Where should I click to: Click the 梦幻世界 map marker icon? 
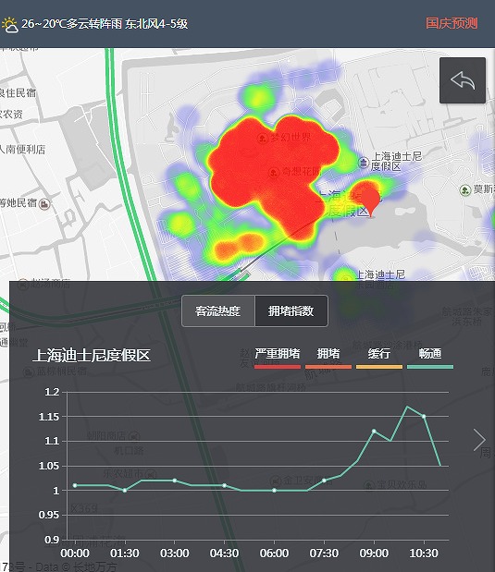[x=262, y=139]
